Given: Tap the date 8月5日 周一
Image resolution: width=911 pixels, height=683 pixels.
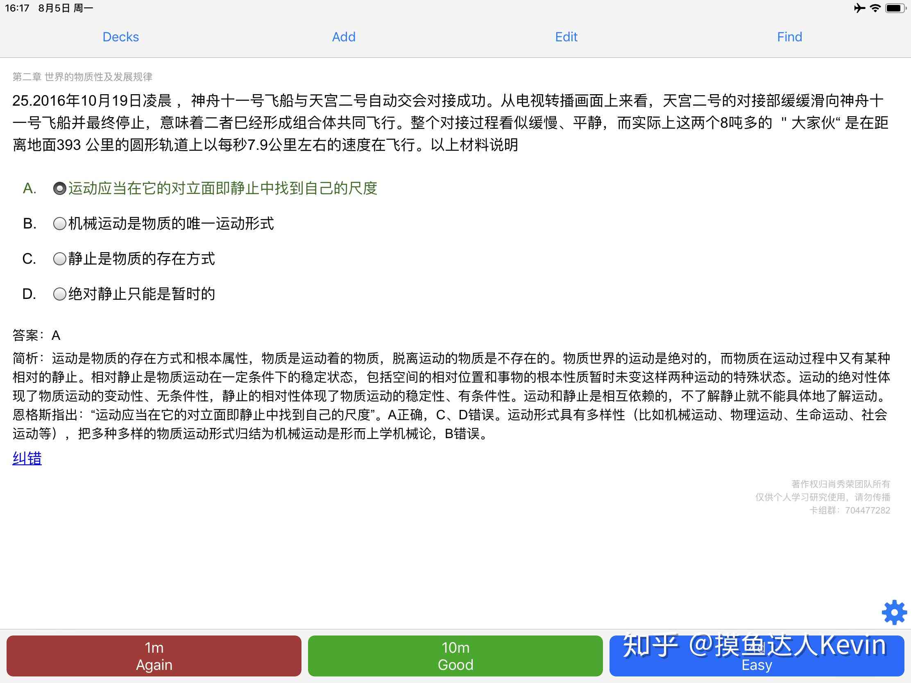Looking at the screenshot, I should (x=66, y=8).
